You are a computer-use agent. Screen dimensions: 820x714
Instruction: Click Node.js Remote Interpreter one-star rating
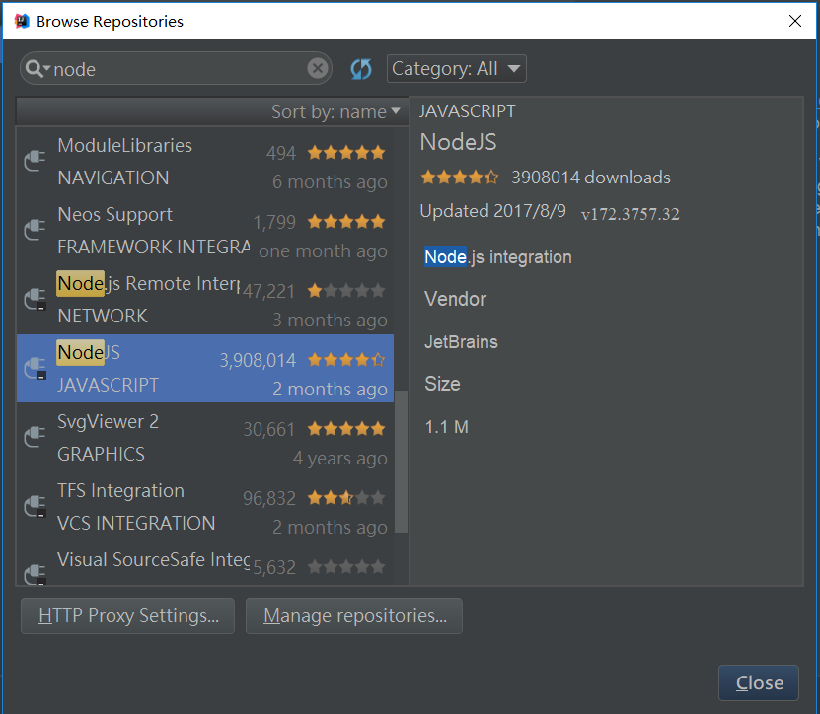[x=346, y=291]
